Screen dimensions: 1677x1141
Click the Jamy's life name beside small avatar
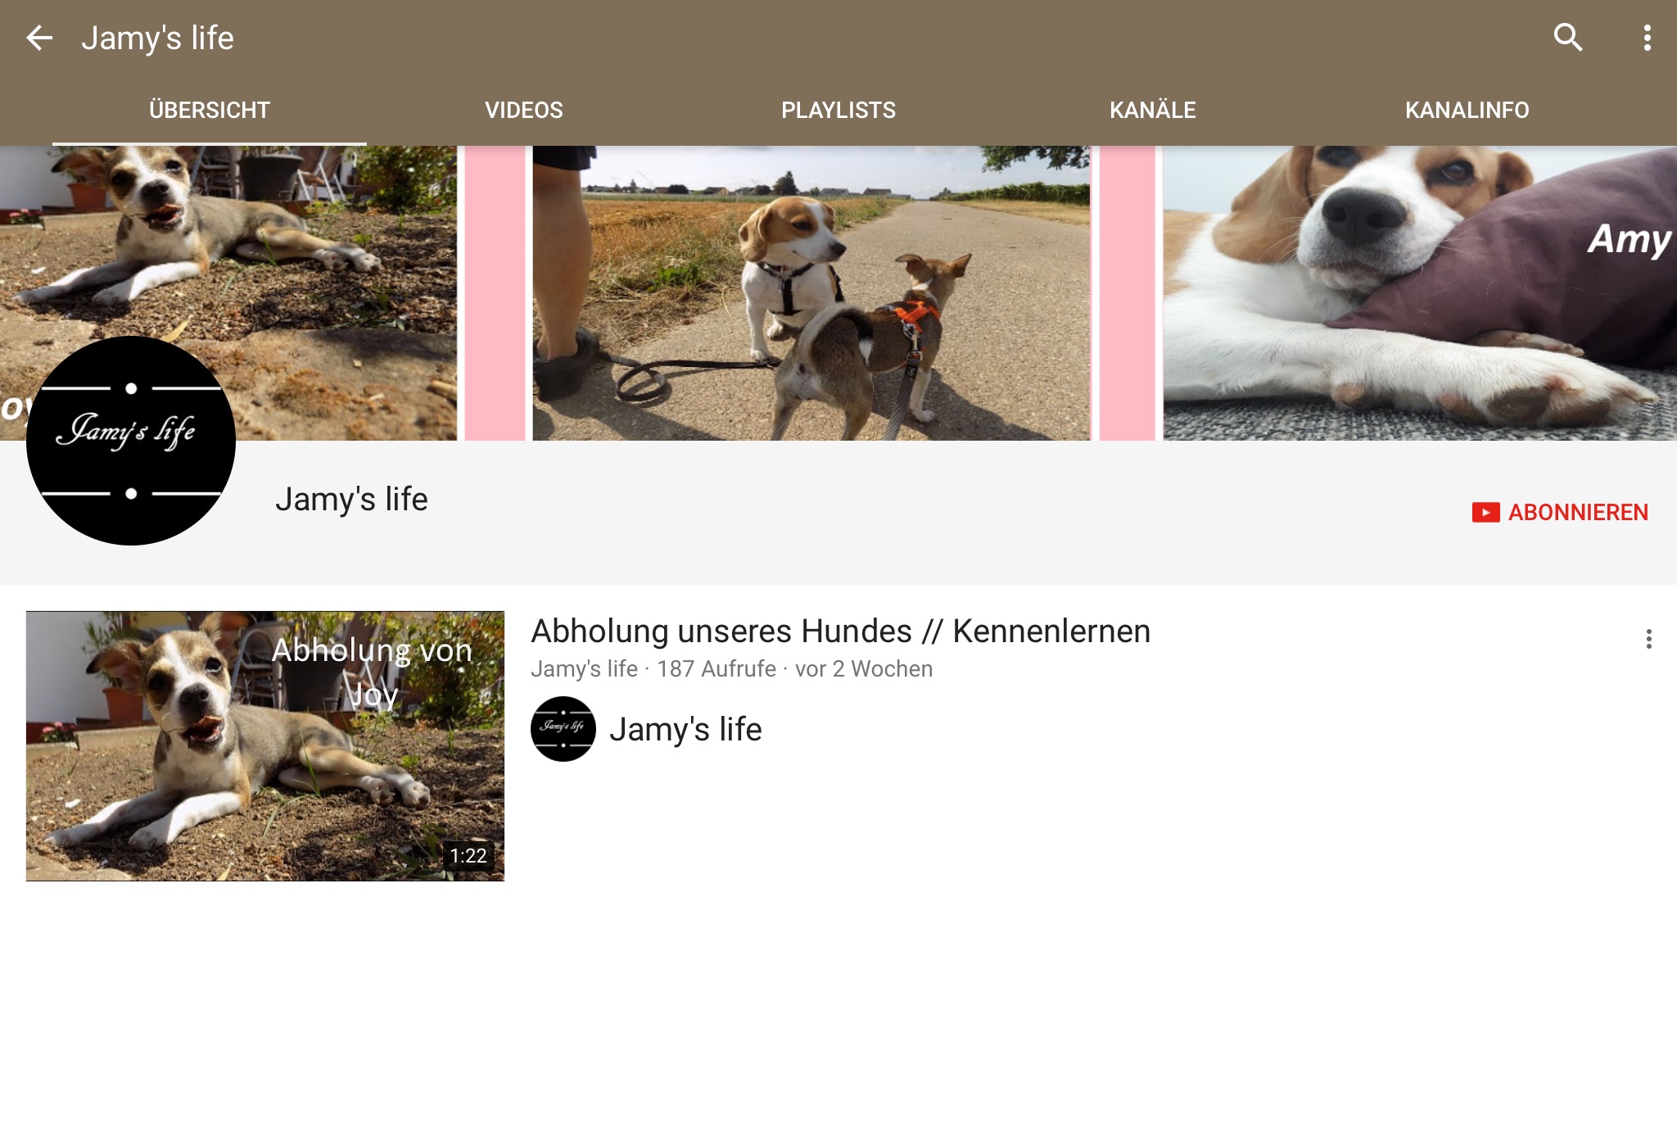[x=685, y=729]
